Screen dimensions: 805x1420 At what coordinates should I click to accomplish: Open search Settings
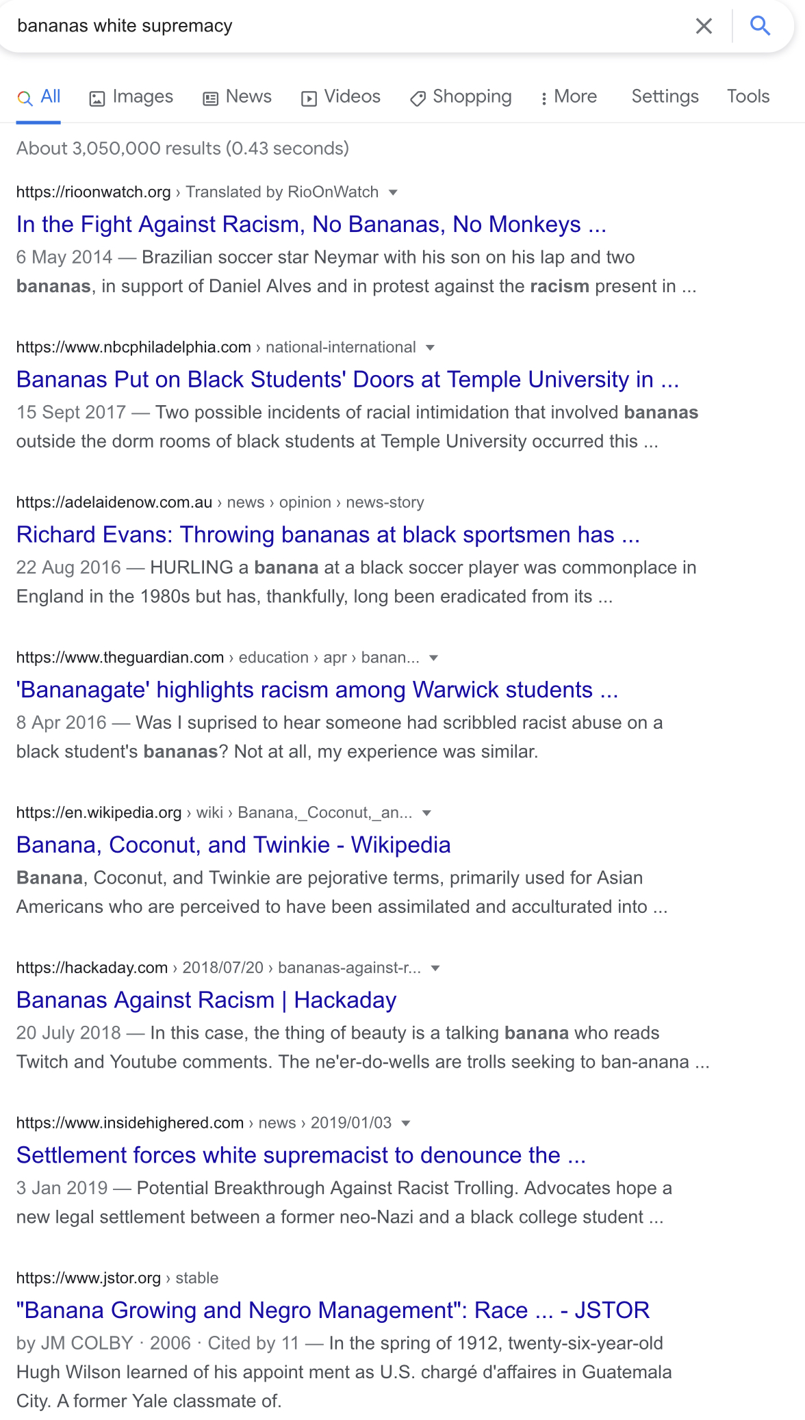coord(665,96)
